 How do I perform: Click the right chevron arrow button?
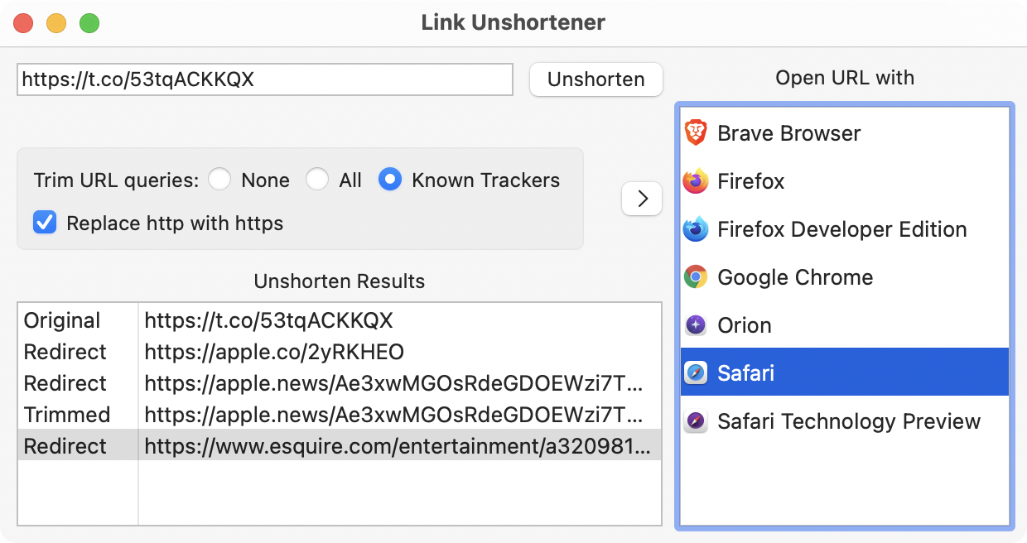click(x=642, y=199)
